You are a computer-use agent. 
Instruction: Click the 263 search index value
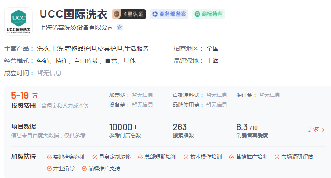[180, 127]
